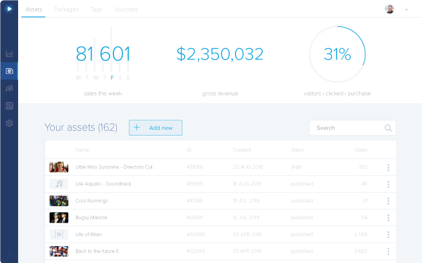Click the app logo in the sidebar
The width and height of the screenshot is (422, 263).
[9, 9]
